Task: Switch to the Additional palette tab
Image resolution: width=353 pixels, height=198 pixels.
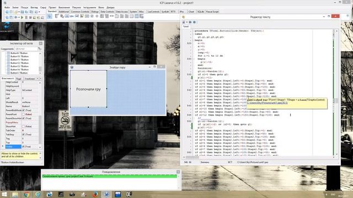Action: pyautogui.click(x=63, y=12)
